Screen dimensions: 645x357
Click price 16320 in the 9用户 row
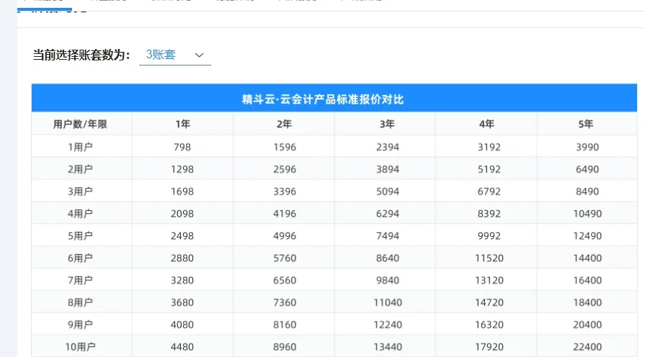coord(489,325)
